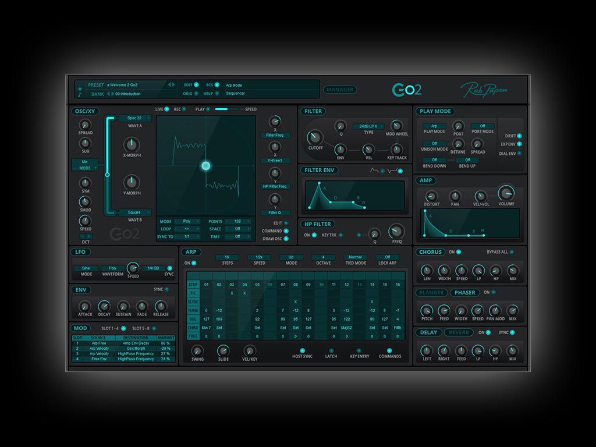Image resolution: width=596 pixels, height=447 pixels.
Task: Open the Manager panel
Action: pyautogui.click(x=339, y=90)
